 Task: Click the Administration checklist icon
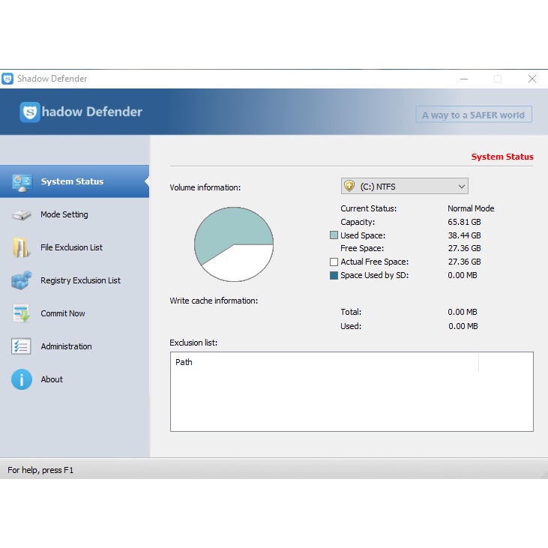tap(21, 346)
